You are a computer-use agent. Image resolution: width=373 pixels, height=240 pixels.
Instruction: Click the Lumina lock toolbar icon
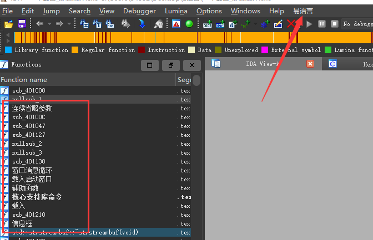[158, 24]
